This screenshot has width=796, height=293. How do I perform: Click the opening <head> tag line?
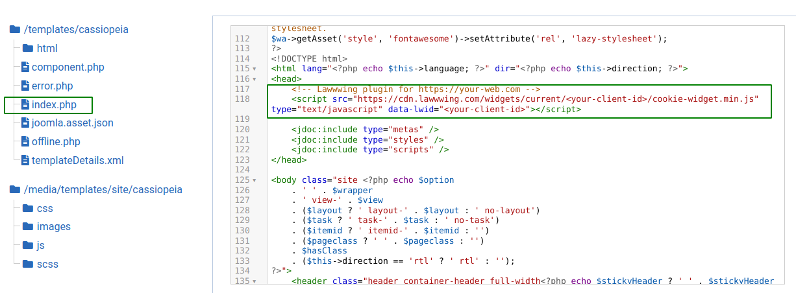tap(286, 78)
